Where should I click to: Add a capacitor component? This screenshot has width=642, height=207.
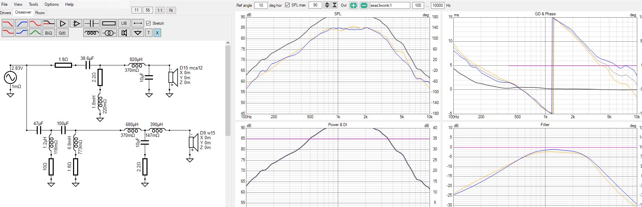(x=91, y=23)
